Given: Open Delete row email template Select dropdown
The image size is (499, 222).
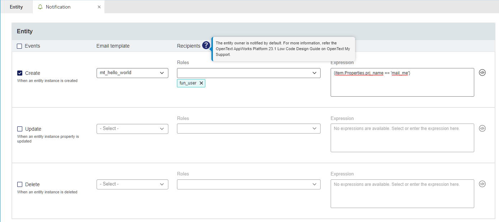Looking at the screenshot, I should (x=132, y=184).
